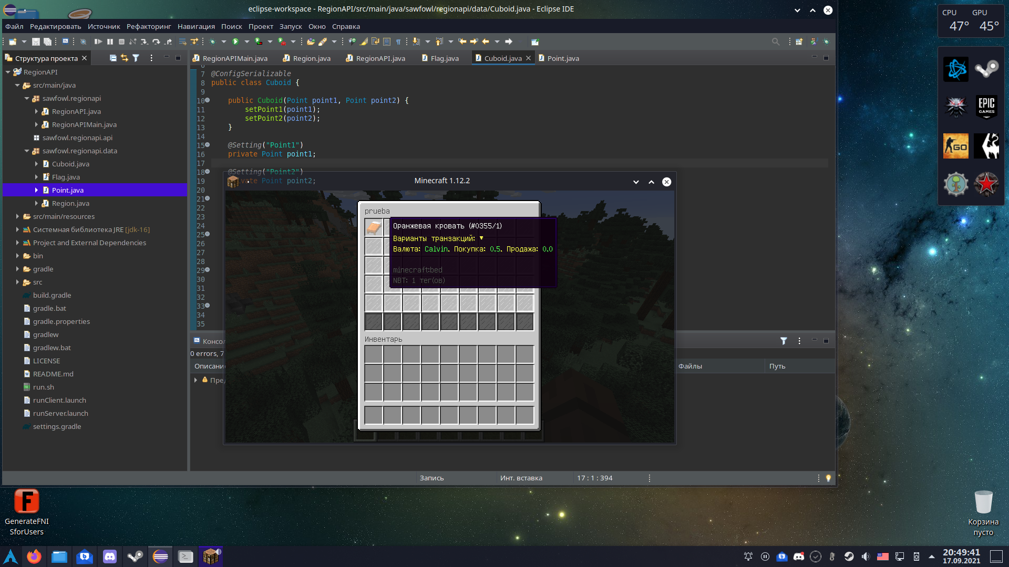Select build.gradle in the project tree
This screenshot has height=567, width=1009.
coord(52,295)
